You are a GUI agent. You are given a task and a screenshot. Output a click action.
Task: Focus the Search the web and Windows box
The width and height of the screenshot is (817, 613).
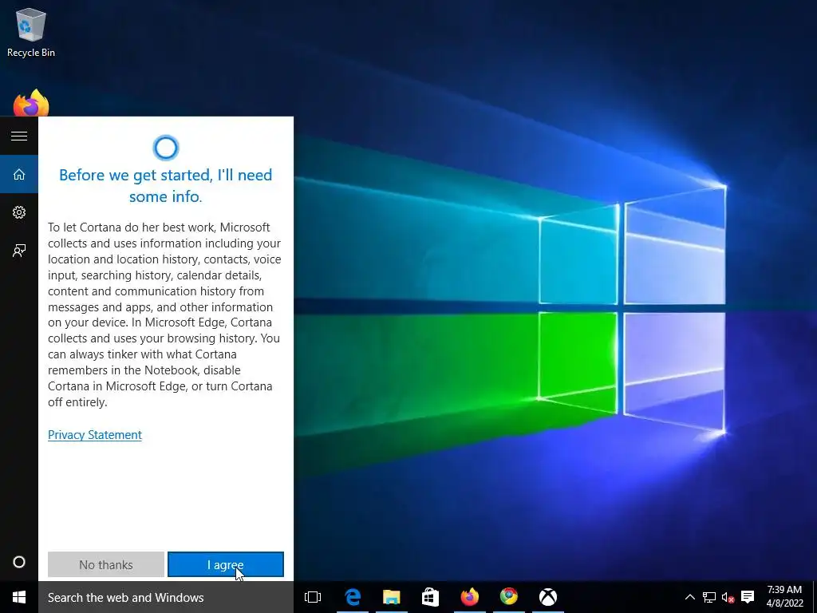point(166,597)
